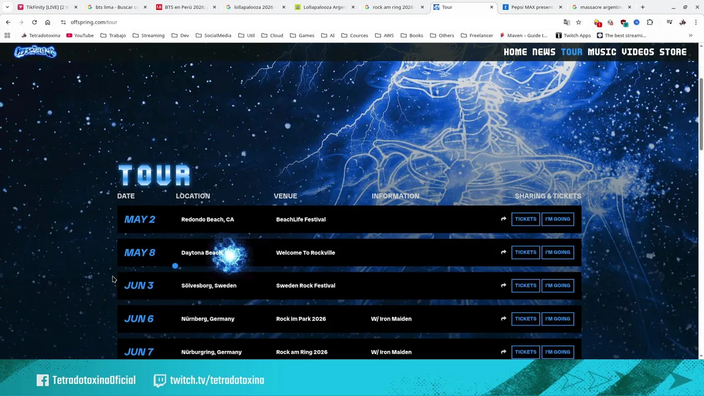Image resolution: width=704 pixels, height=396 pixels.
Task: Click the Offspring logo in site header
Action: click(35, 52)
